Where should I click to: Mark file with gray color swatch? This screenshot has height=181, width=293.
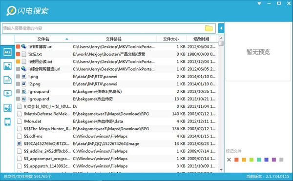[x=281, y=160]
